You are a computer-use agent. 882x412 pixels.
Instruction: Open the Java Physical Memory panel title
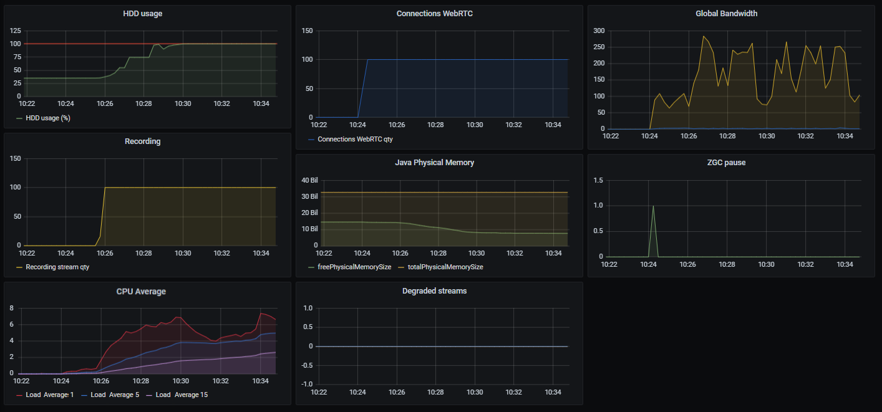(435, 163)
